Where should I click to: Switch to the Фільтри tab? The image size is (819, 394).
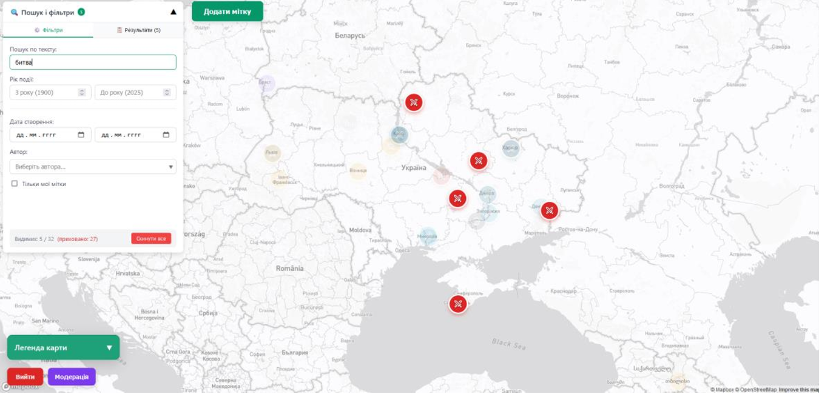tap(49, 30)
